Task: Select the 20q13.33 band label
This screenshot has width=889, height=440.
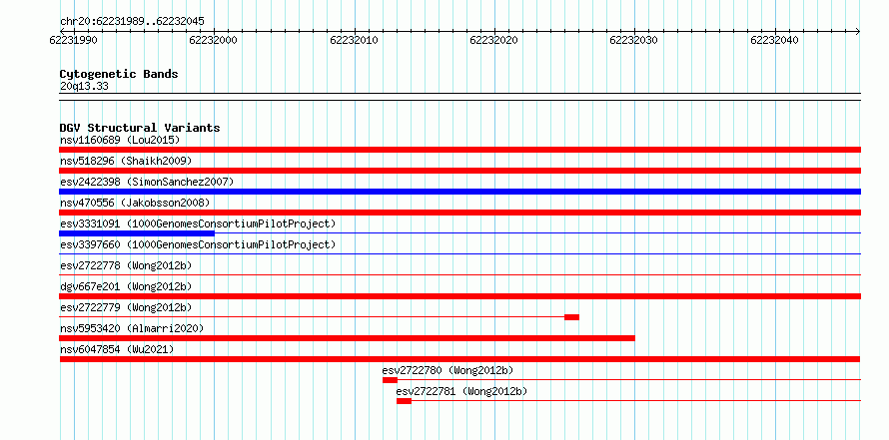Action: (84, 87)
